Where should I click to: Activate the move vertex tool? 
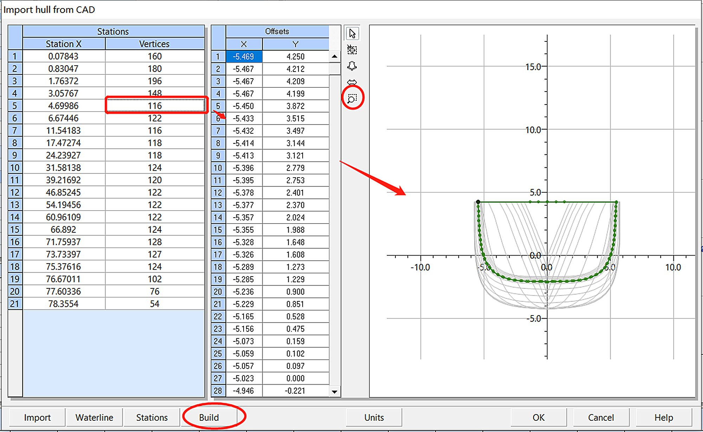pyautogui.click(x=352, y=50)
